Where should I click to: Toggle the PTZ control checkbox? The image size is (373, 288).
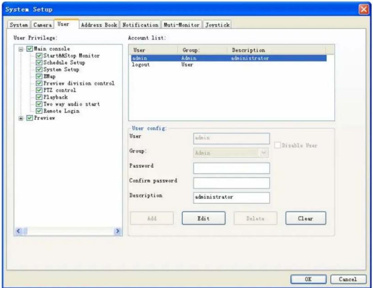pyautogui.click(x=39, y=90)
